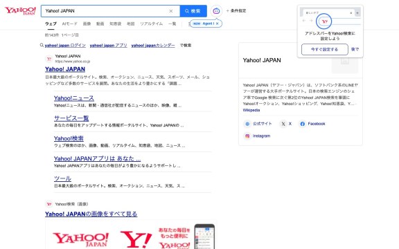The height and width of the screenshot is (249, 399).
Task: Click the あなたの毎日をアップデートする snippet
Action: pyautogui.click(x=118, y=125)
